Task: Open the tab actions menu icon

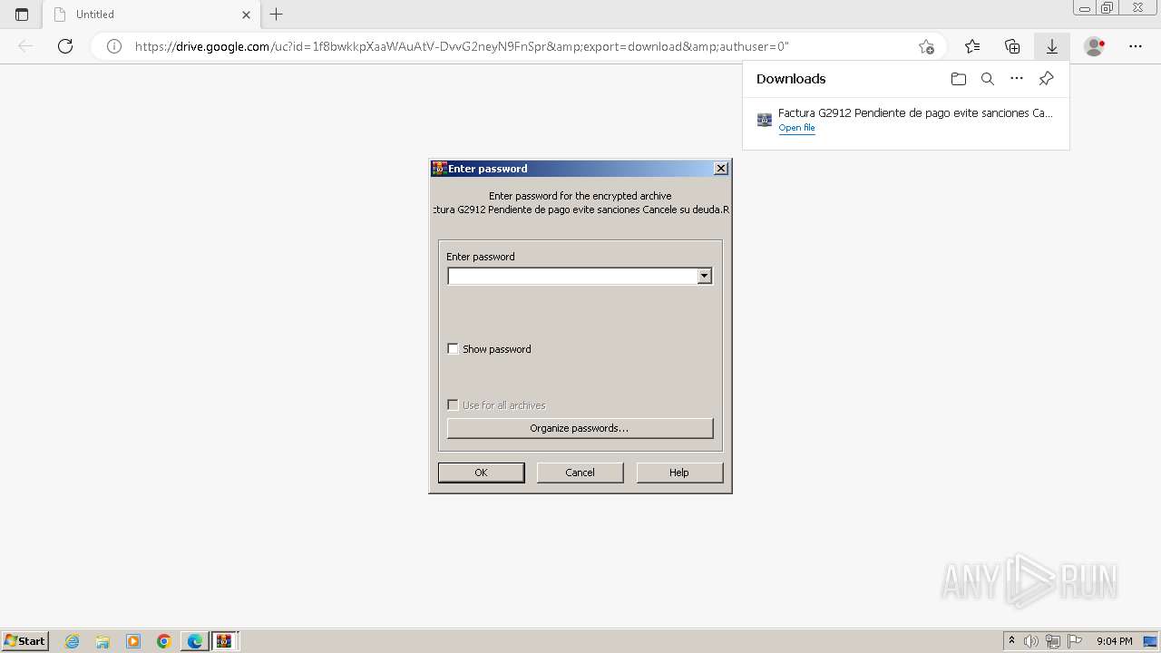Action: coord(22,15)
